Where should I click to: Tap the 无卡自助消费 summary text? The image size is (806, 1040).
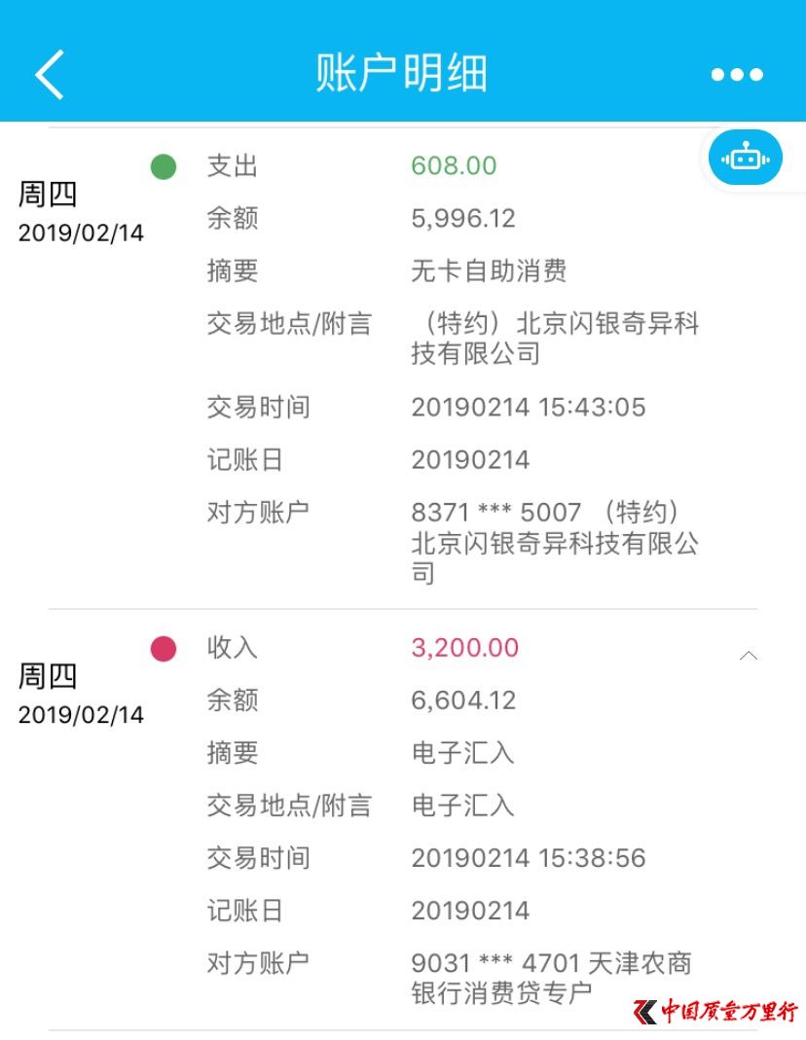pos(489,270)
